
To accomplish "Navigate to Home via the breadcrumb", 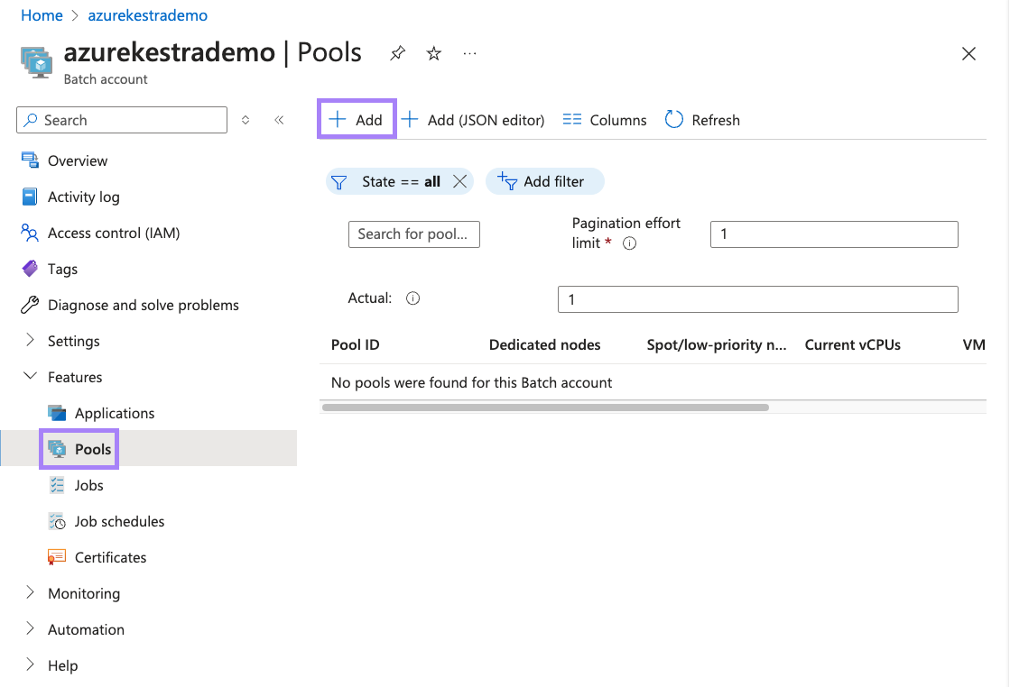I will click(x=42, y=15).
